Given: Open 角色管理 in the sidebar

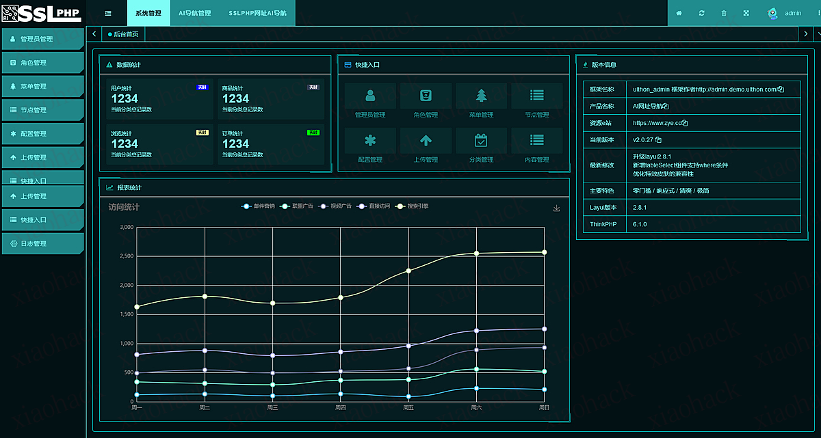Looking at the screenshot, I should 42,63.
